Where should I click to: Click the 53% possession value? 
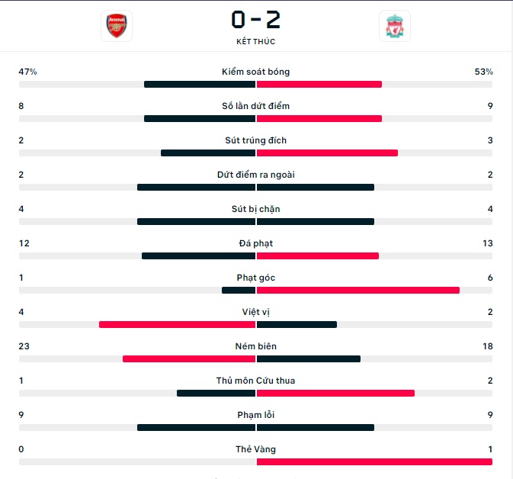click(x=483, y=72)
